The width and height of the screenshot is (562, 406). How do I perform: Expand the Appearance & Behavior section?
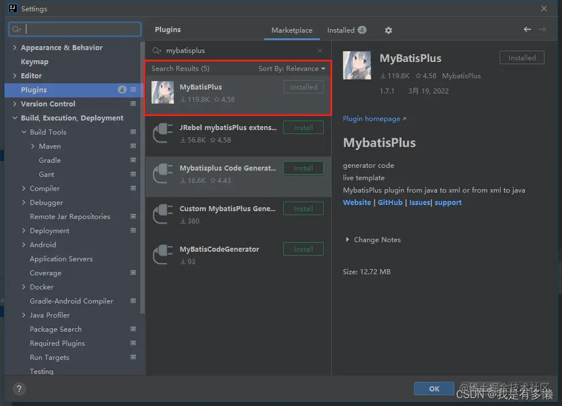(x=15, y=47)
